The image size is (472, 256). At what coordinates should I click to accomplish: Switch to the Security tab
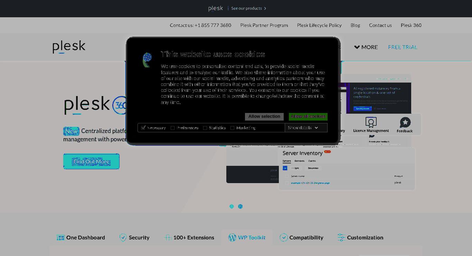pos(134,238)
